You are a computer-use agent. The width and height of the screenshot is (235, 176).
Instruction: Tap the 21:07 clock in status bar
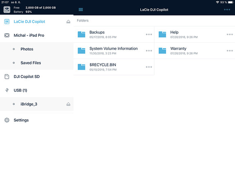[x=5, y=2]
